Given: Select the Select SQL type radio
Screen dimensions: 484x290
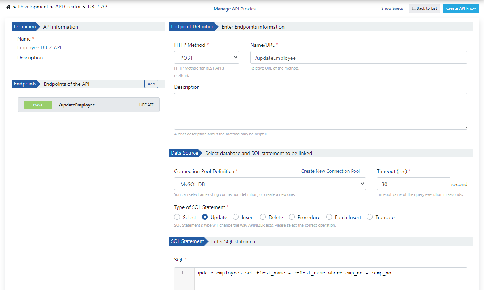Looking at the screenshot, I should [x=177, y=217].
